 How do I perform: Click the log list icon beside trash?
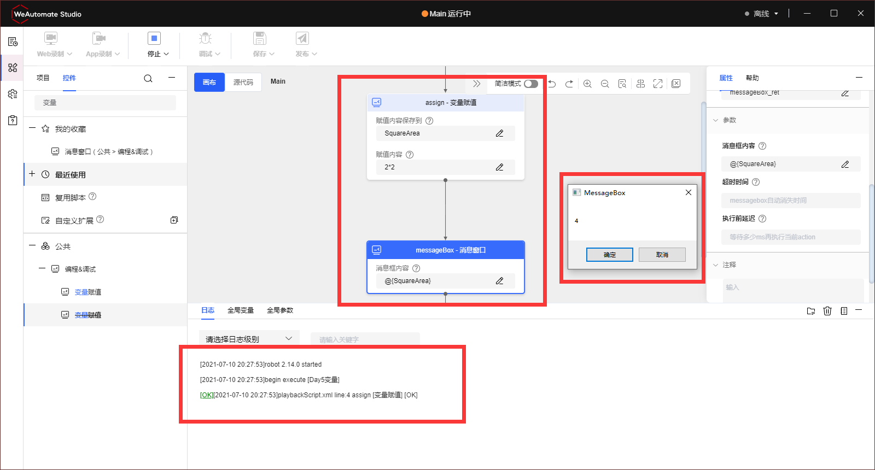(x=844, y=311)
